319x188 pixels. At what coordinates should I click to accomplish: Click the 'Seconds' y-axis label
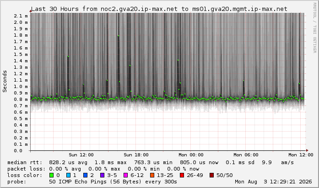[5, 81]
